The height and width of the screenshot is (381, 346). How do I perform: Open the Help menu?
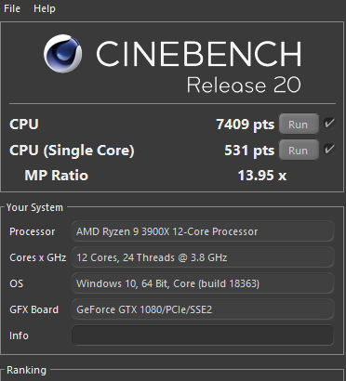[45, 8]
